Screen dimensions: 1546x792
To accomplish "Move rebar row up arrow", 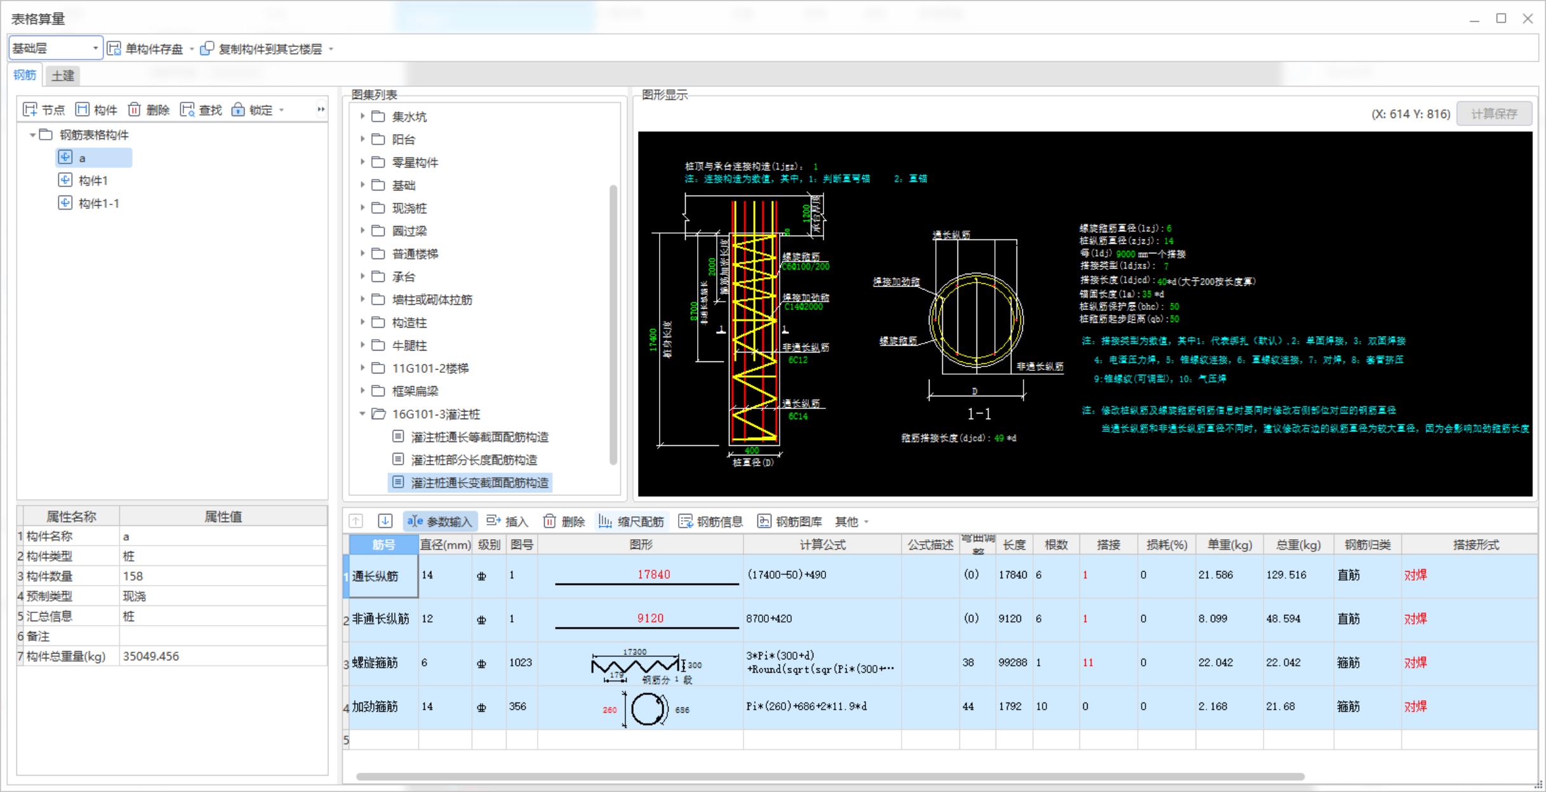I will click(356, 521).
